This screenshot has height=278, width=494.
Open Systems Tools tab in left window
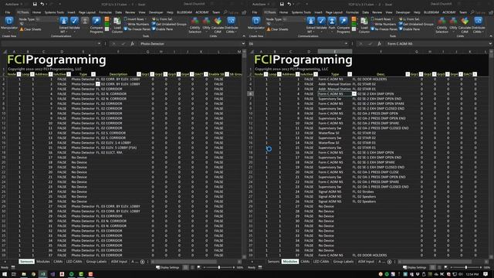[54, 12]
